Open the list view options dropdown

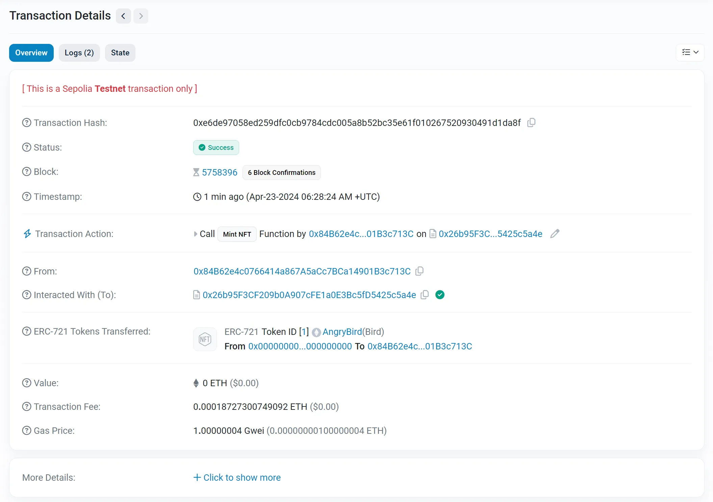[690, 52]
